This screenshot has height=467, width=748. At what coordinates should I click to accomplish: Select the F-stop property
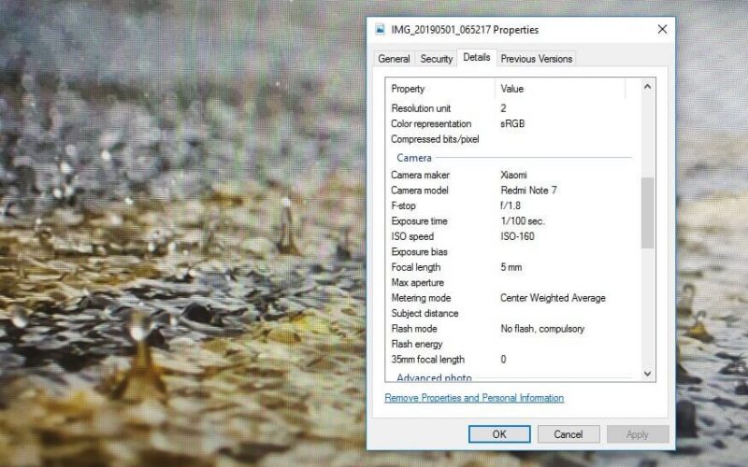click(x=403, y=205)
